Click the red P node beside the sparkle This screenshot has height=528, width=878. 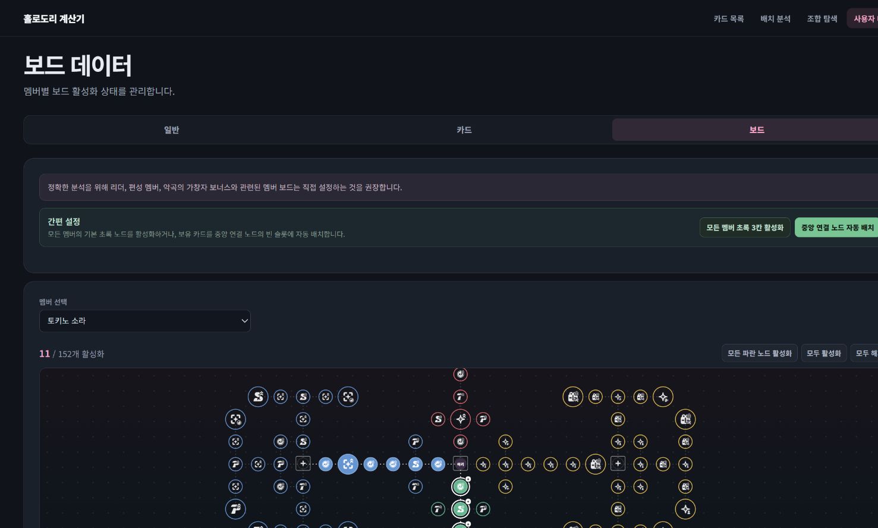483,419
